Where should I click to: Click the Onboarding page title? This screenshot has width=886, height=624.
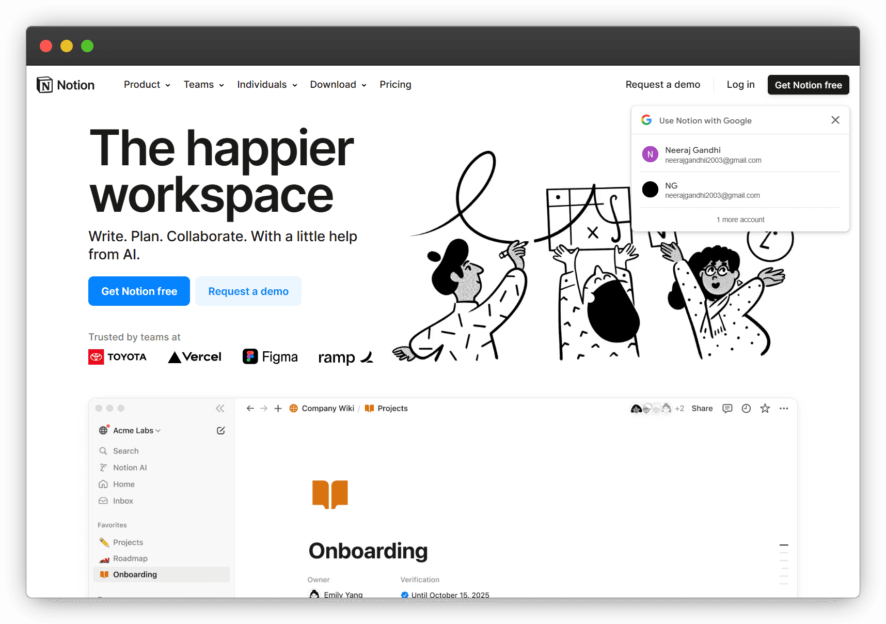[368, 551]
